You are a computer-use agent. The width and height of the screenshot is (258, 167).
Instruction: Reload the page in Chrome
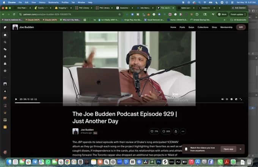[x=14, y=14]
